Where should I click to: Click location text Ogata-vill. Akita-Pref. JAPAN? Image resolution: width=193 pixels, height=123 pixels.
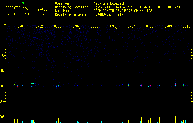[120, 7]
